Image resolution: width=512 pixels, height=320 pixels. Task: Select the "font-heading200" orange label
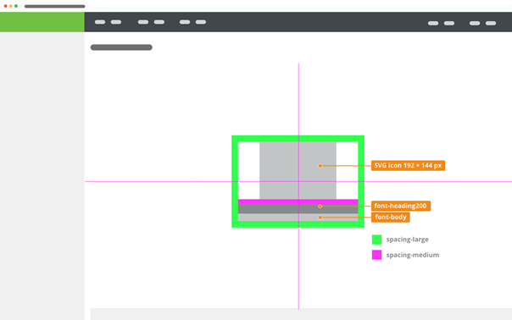pyautogui.click(x=401, y=206)
